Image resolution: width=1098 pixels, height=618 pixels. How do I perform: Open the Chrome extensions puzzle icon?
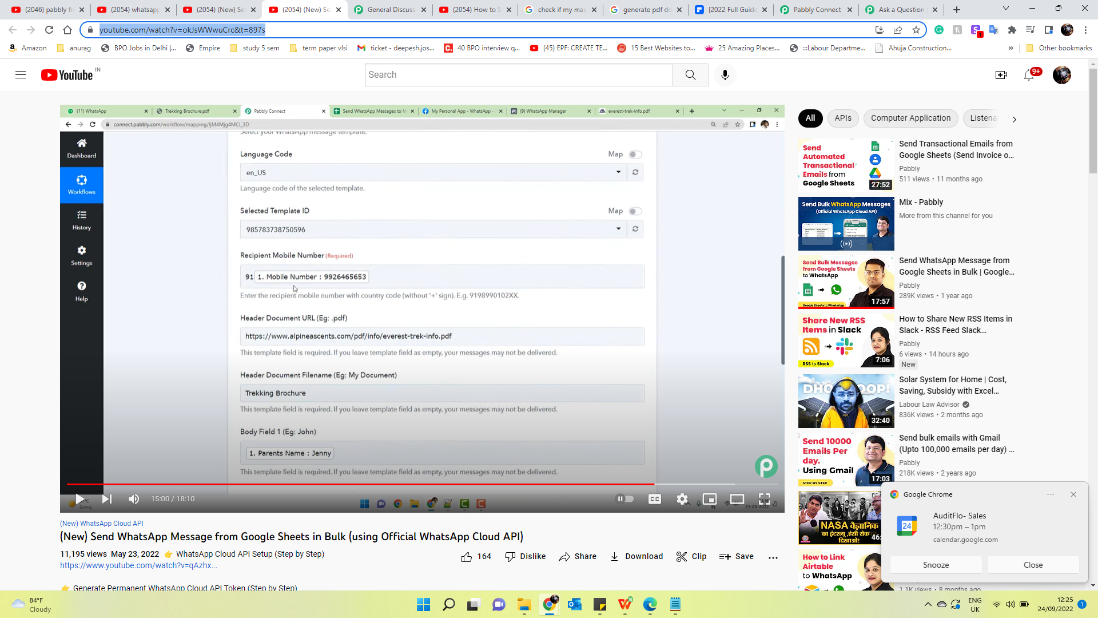click(1012, 30)
